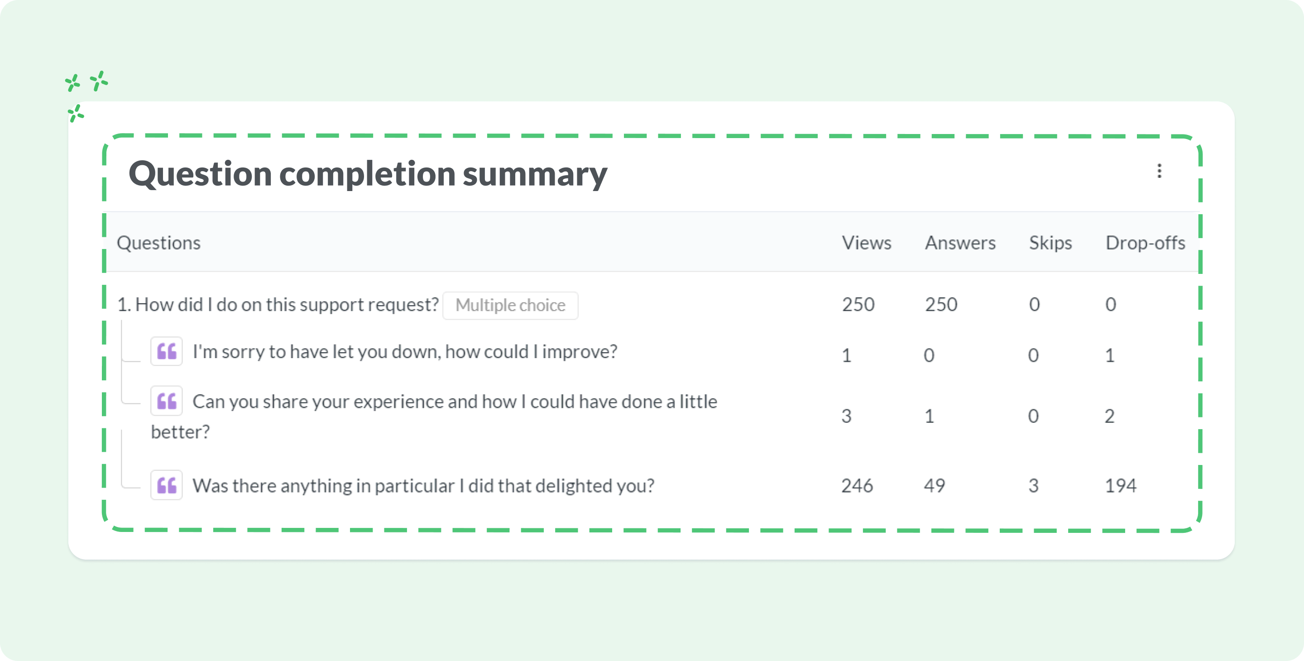This screenshot has height=661, width=1304.
Task: Select "Can you share your experience" question
Action: pyautogui.click(x=434, y=416)
